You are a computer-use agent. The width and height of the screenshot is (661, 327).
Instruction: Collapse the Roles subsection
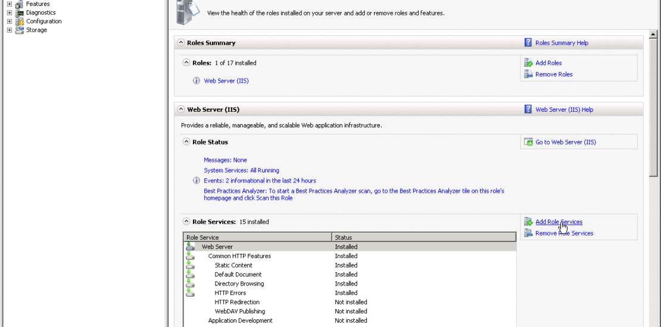pos(186,62)
